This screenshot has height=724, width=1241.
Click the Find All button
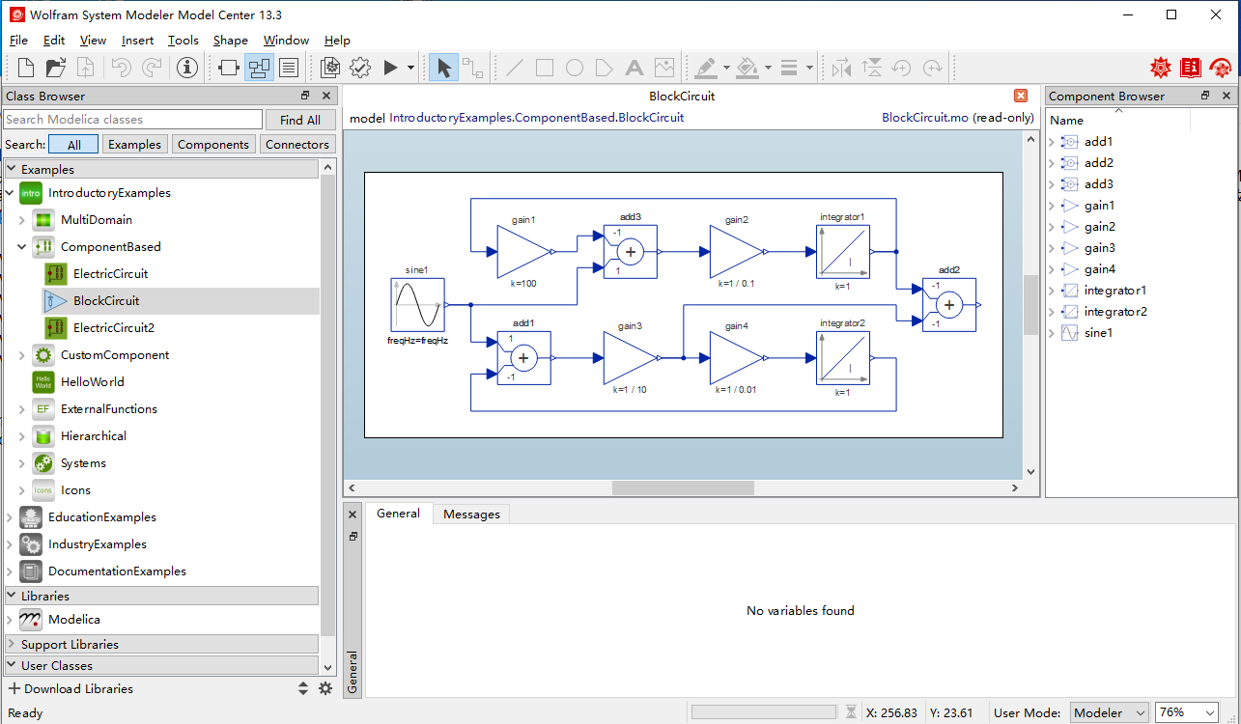coord(300,118)
